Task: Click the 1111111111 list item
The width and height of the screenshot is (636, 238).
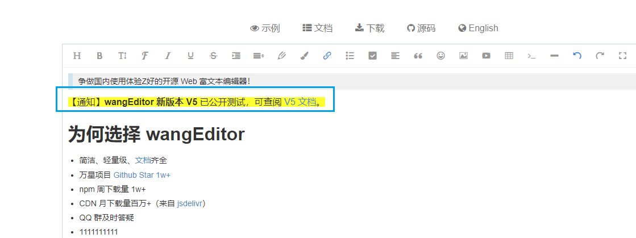Action: (x=98, y=232)
